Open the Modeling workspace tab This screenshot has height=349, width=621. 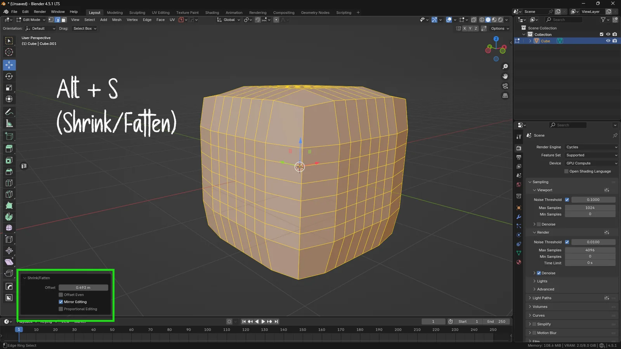point(114,12)
